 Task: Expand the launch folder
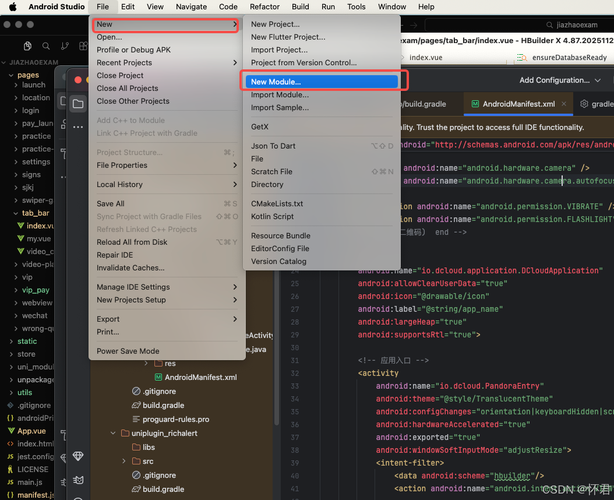click(x=16, y=85)
